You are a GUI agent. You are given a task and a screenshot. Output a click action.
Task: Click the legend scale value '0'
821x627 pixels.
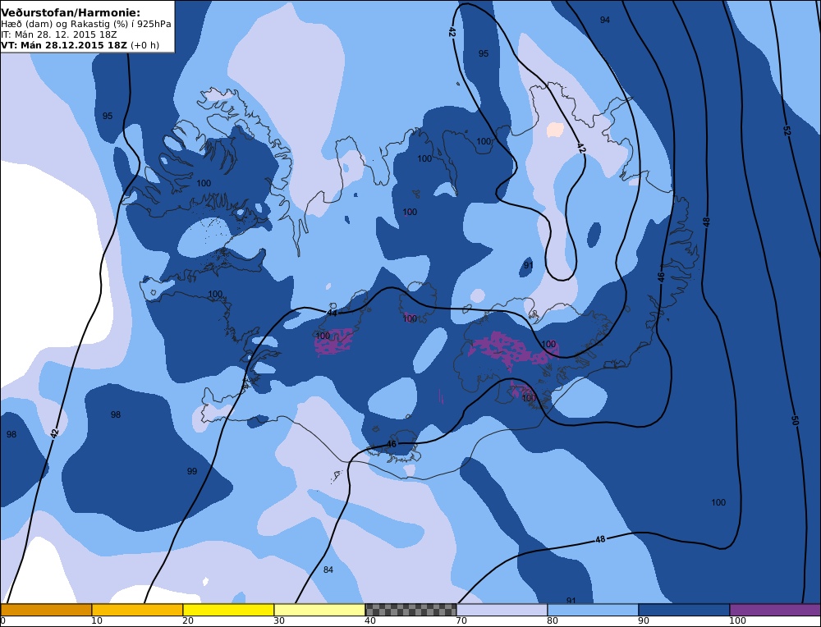(x=2, y=620)
